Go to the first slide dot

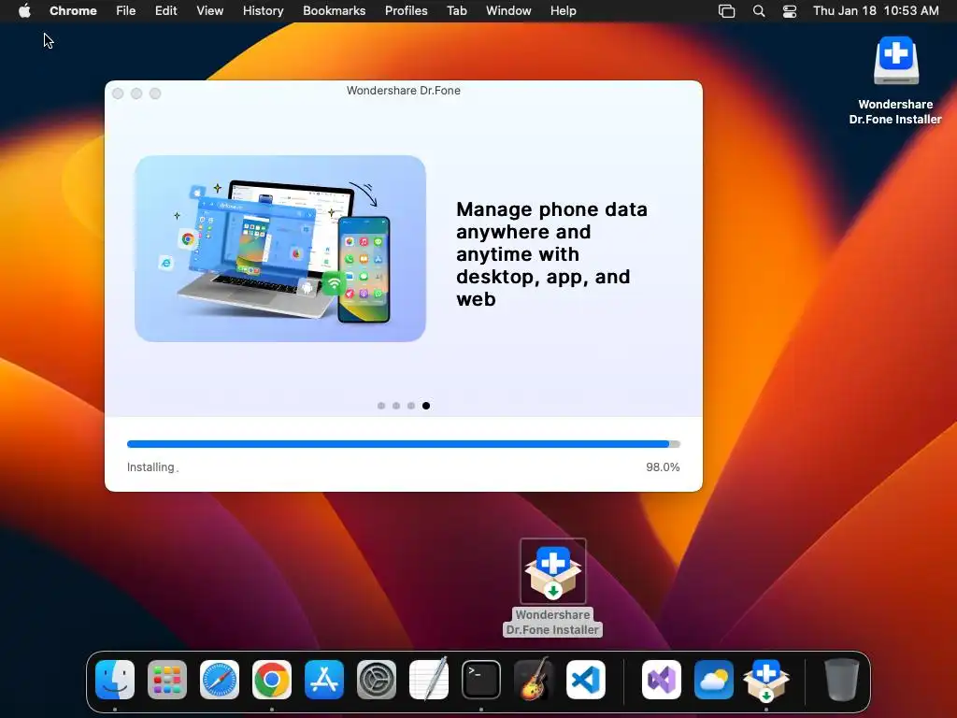tap(381, 406)
